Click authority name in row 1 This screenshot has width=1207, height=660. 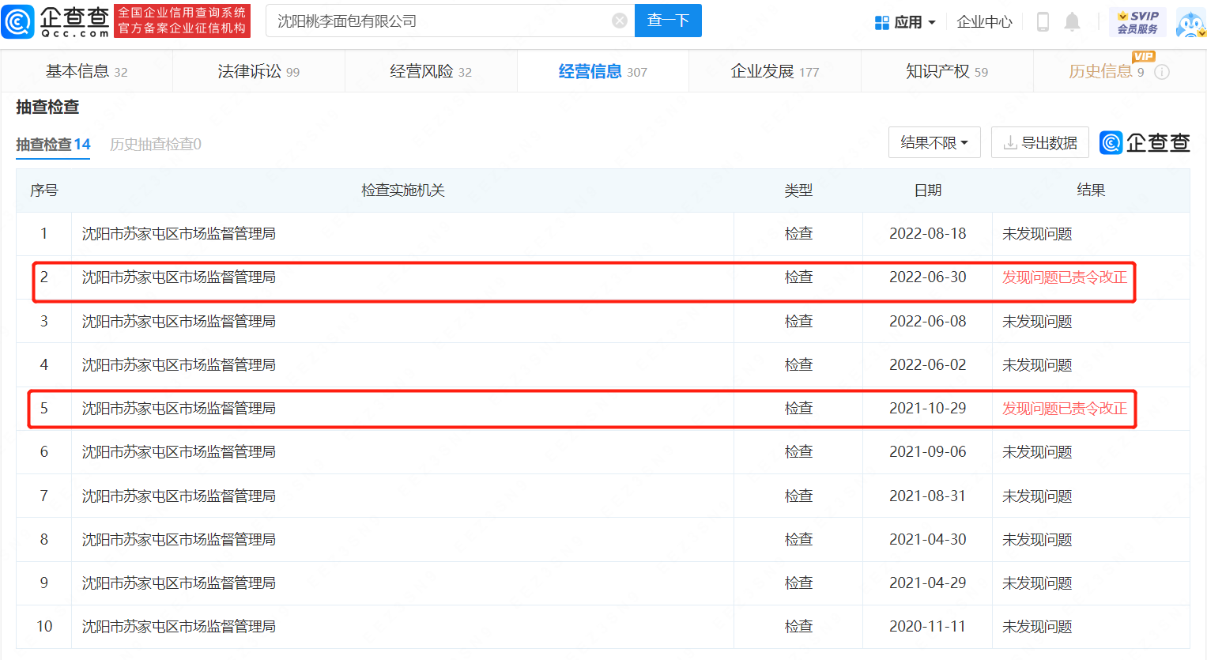[179, 234]
